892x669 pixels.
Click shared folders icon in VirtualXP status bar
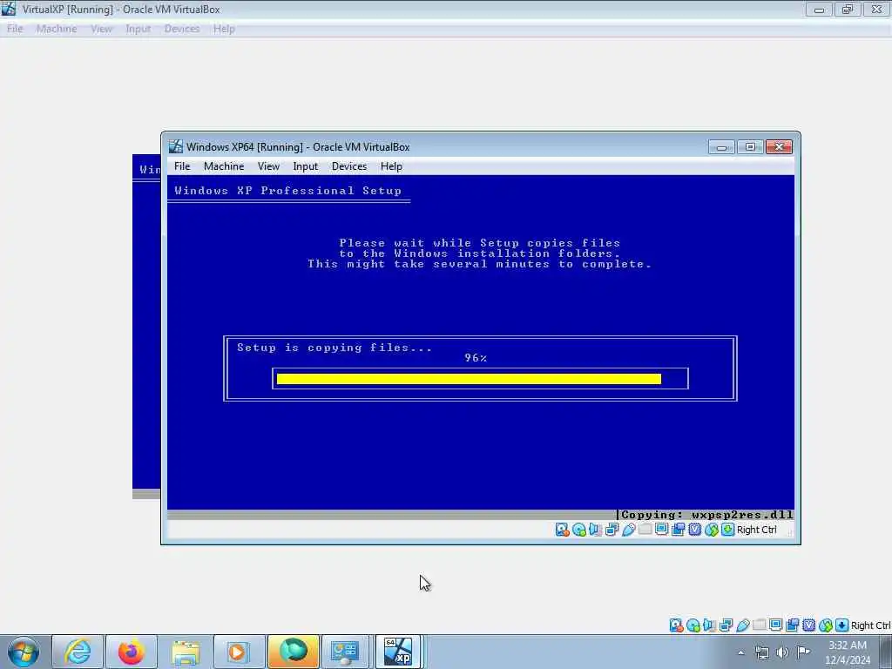[759, 625]
